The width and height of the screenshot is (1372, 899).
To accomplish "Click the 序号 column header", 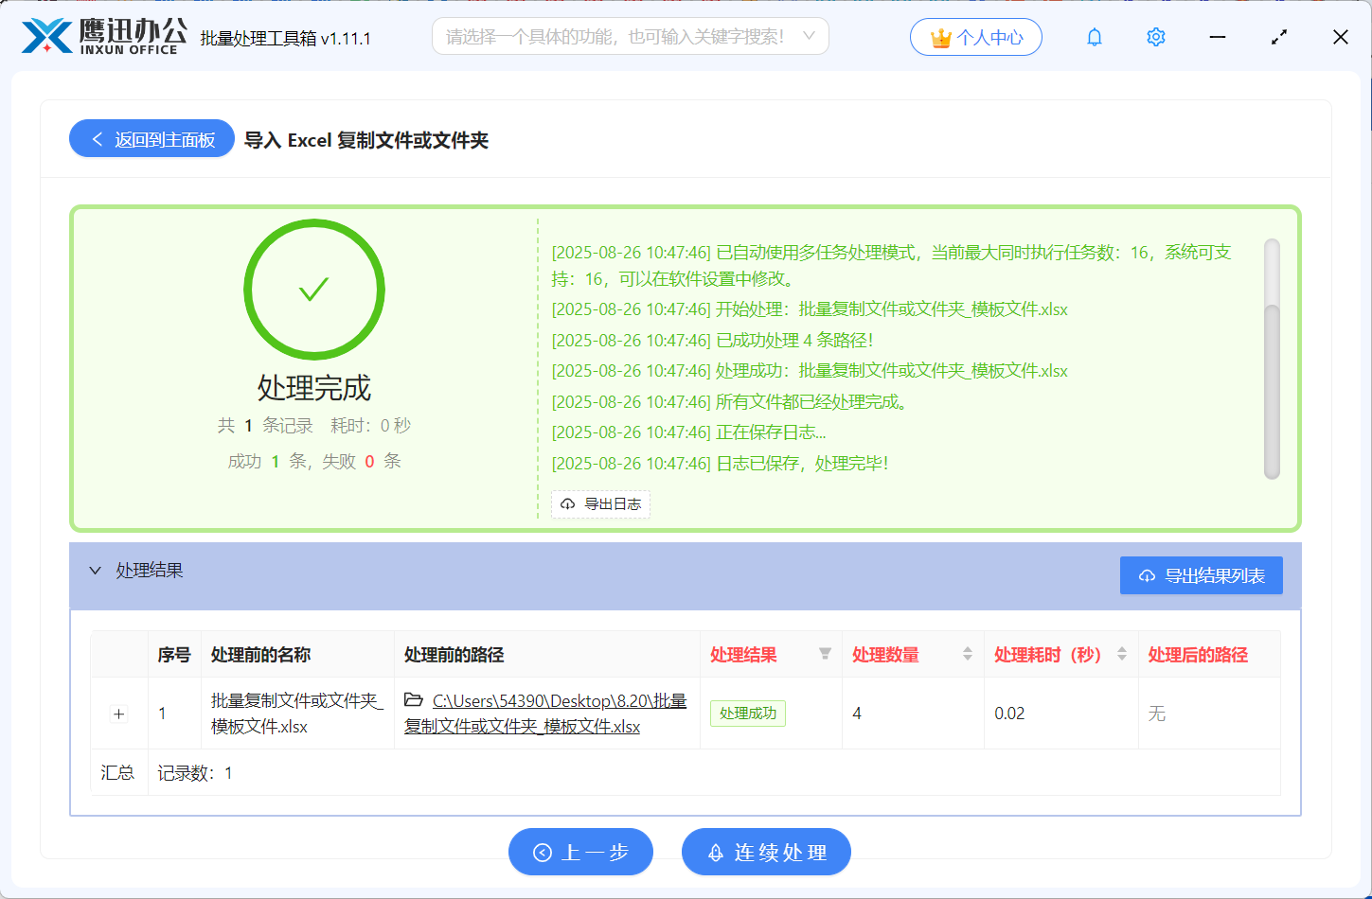I will click(174, 655).
